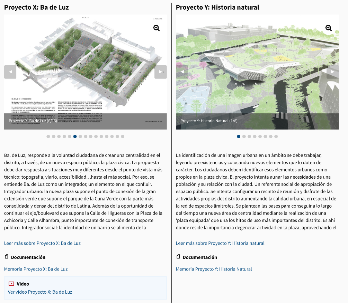Viewport: 348px width, 303px height.
Task: Jump to active sixth dot in Proyecto X carousel
Action: 75,136
